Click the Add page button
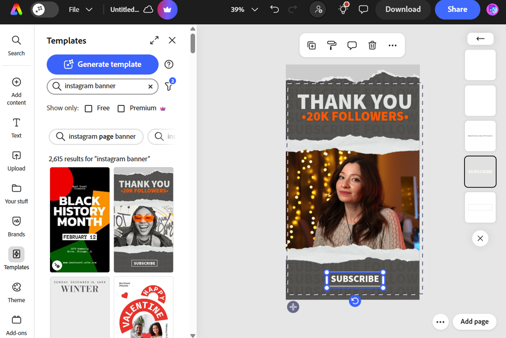This screenshot has width=506, height=338. click(x=474, y=322)
